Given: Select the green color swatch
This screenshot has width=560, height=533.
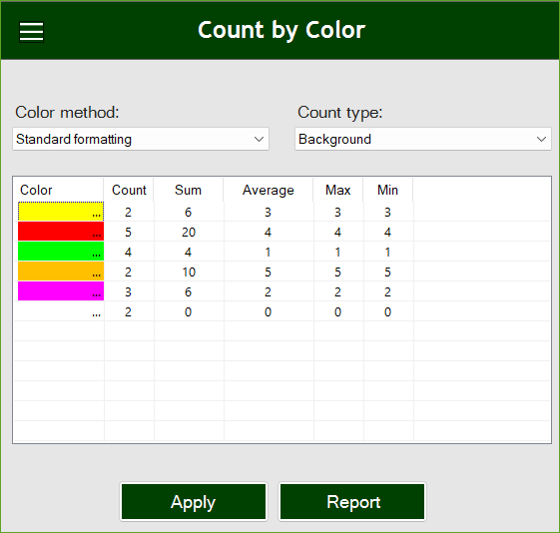Looking at the screenshot, I should click(x=61, y=252).
